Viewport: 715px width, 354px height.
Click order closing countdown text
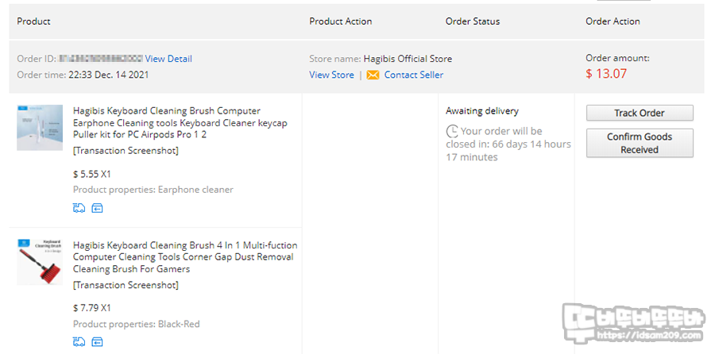508,144
